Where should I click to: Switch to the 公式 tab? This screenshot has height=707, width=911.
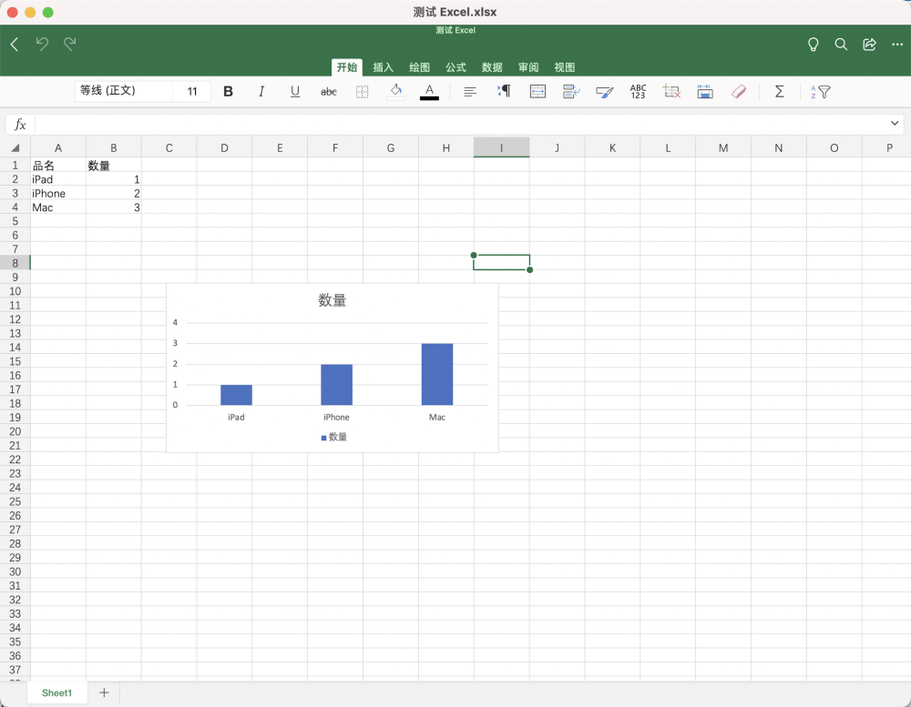pyautogui.click(x=455, y=67)
